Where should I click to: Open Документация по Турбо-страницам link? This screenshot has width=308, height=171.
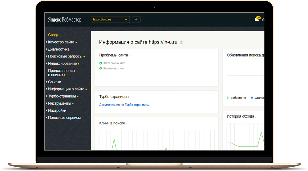tap(124, 105)
